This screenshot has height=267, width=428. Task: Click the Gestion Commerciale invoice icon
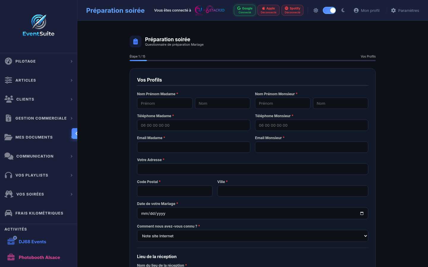(8, 118)
